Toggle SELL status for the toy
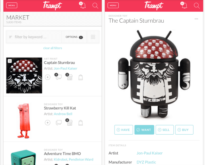 click(165, 130)
